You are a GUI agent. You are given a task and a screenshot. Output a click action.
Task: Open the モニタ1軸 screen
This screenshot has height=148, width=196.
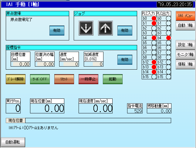pyautogui.click(x=185, y=55)
